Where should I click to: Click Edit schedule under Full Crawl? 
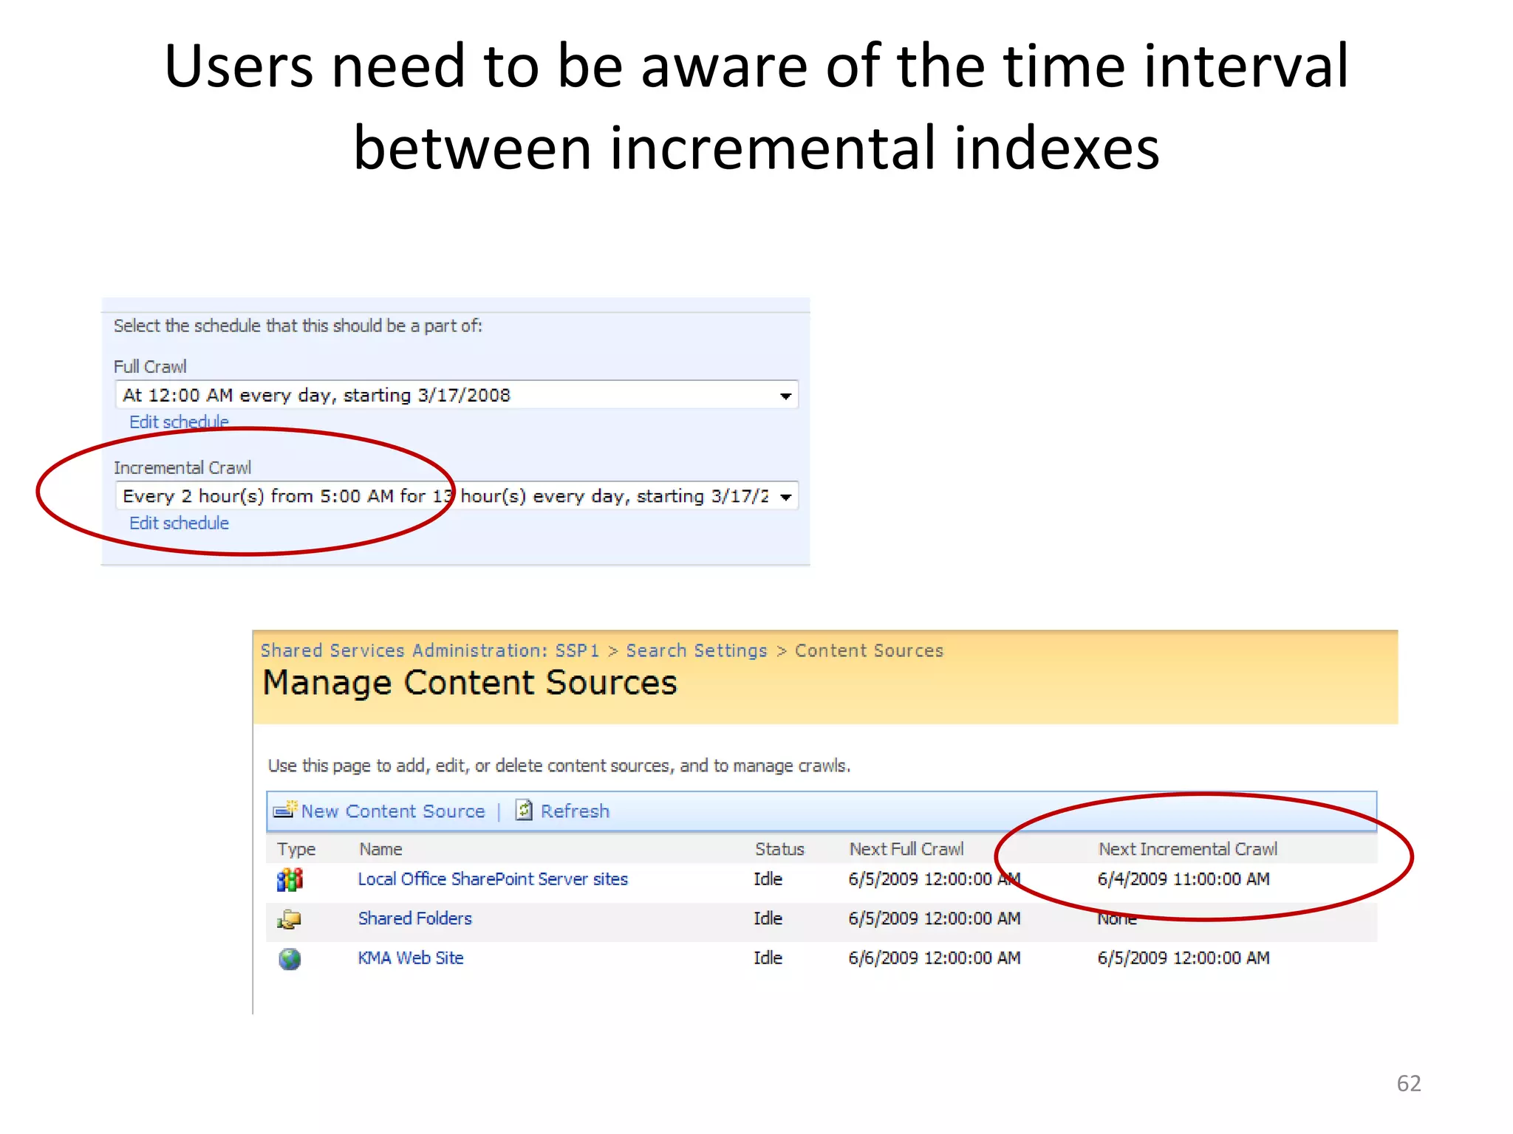click(179, 422)
